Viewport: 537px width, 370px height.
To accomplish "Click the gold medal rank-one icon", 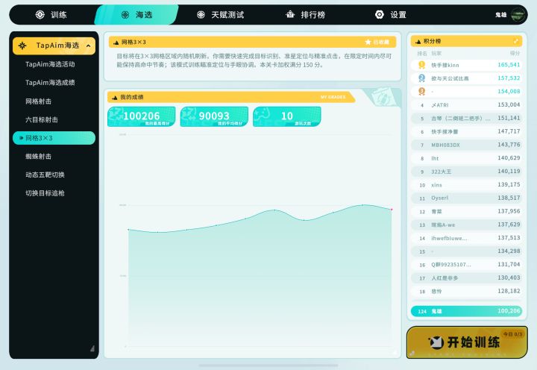I will 422,65.
